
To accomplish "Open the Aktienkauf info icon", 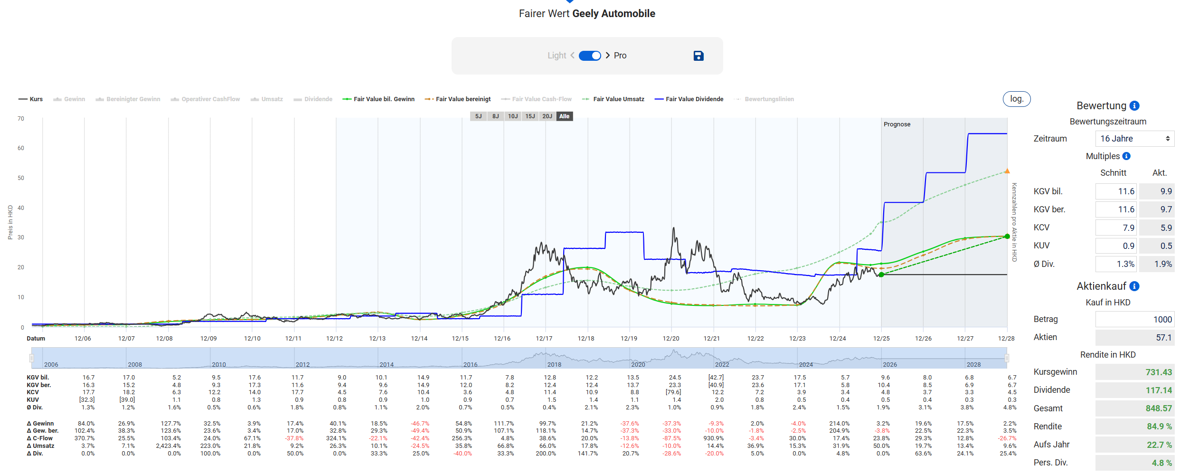I will 1134,286.
